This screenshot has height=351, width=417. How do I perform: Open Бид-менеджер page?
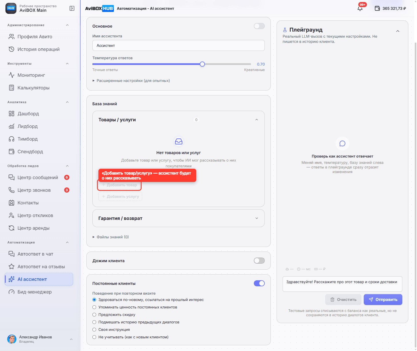(39, 292)
